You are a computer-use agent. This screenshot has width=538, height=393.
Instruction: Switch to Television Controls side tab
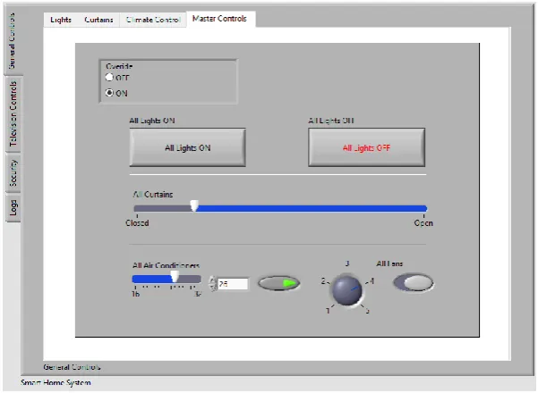tap(13, 113)
